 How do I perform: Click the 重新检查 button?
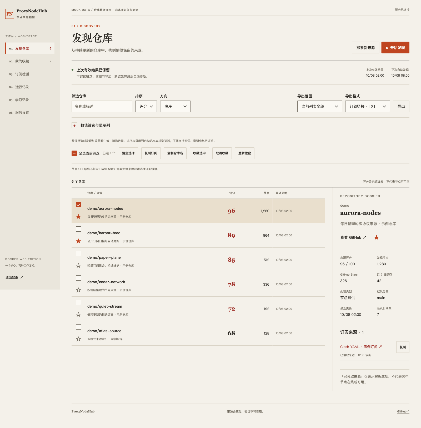[x=245, y=153]
